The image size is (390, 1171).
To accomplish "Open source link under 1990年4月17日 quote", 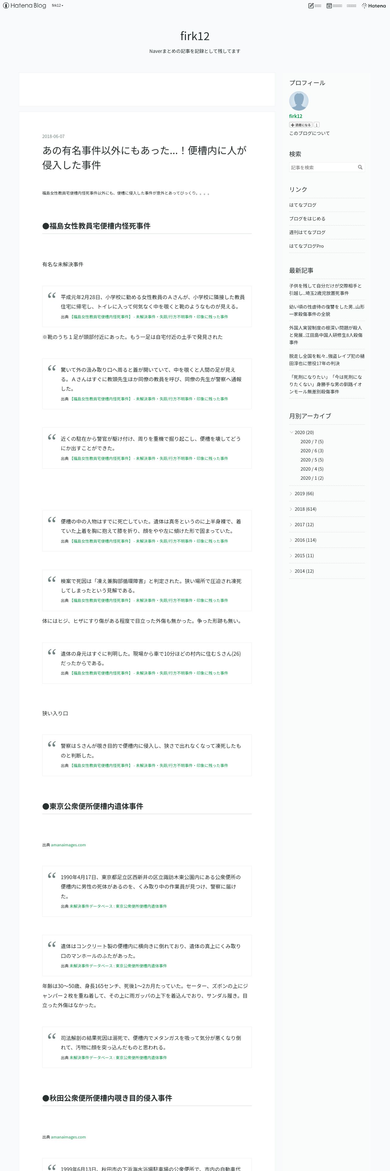I will [118, 906].
